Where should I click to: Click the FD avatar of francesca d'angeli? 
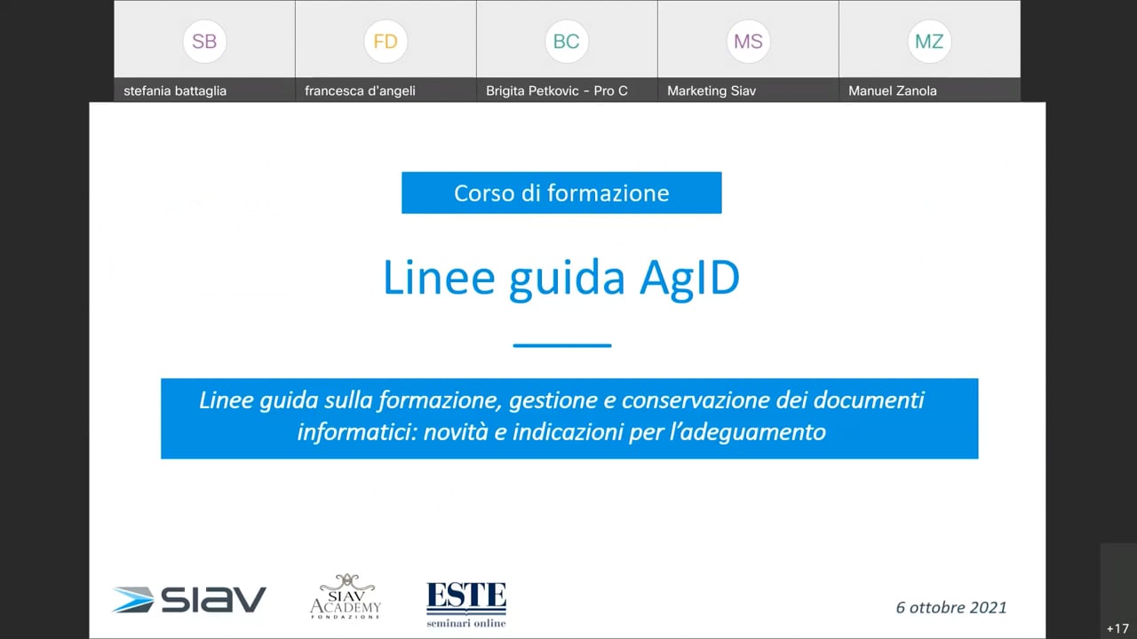386,42
